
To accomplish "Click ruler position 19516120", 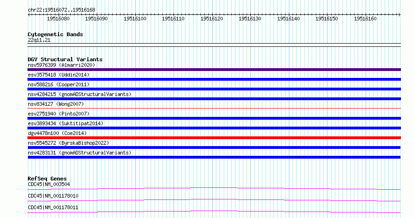I will pyautogui.click(x=212, y=19).
